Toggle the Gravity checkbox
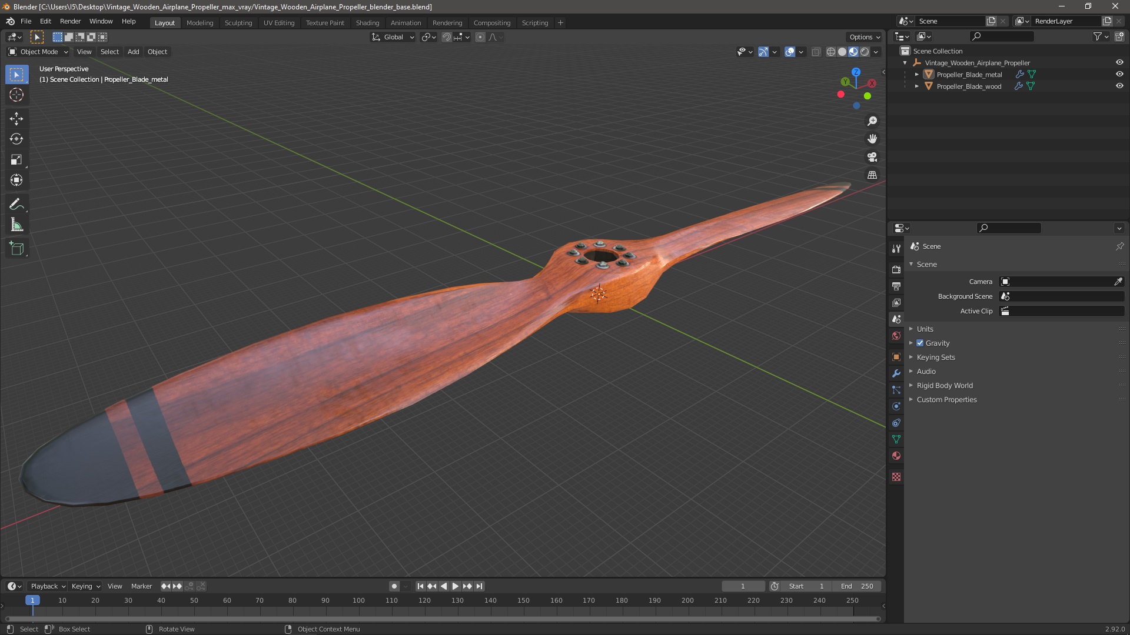Image resolution: width=1130 pixels, height=635 pixels. pyautogui.click(x=920, y=343)
